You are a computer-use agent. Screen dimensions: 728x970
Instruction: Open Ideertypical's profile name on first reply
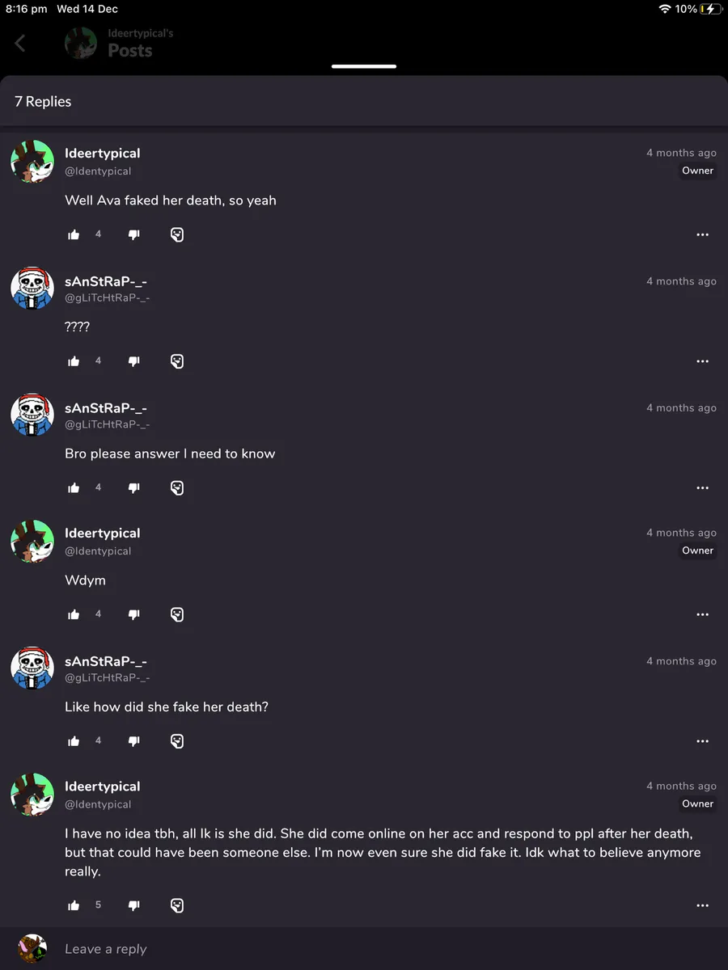click(x=103, y=154)
